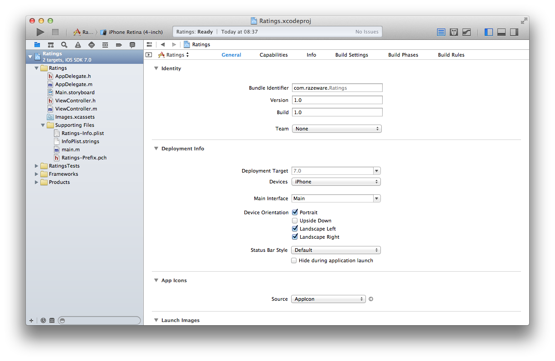Viewport: 555px width, 361px height.
Task: Go back in editor history
Action: point(163,44)
